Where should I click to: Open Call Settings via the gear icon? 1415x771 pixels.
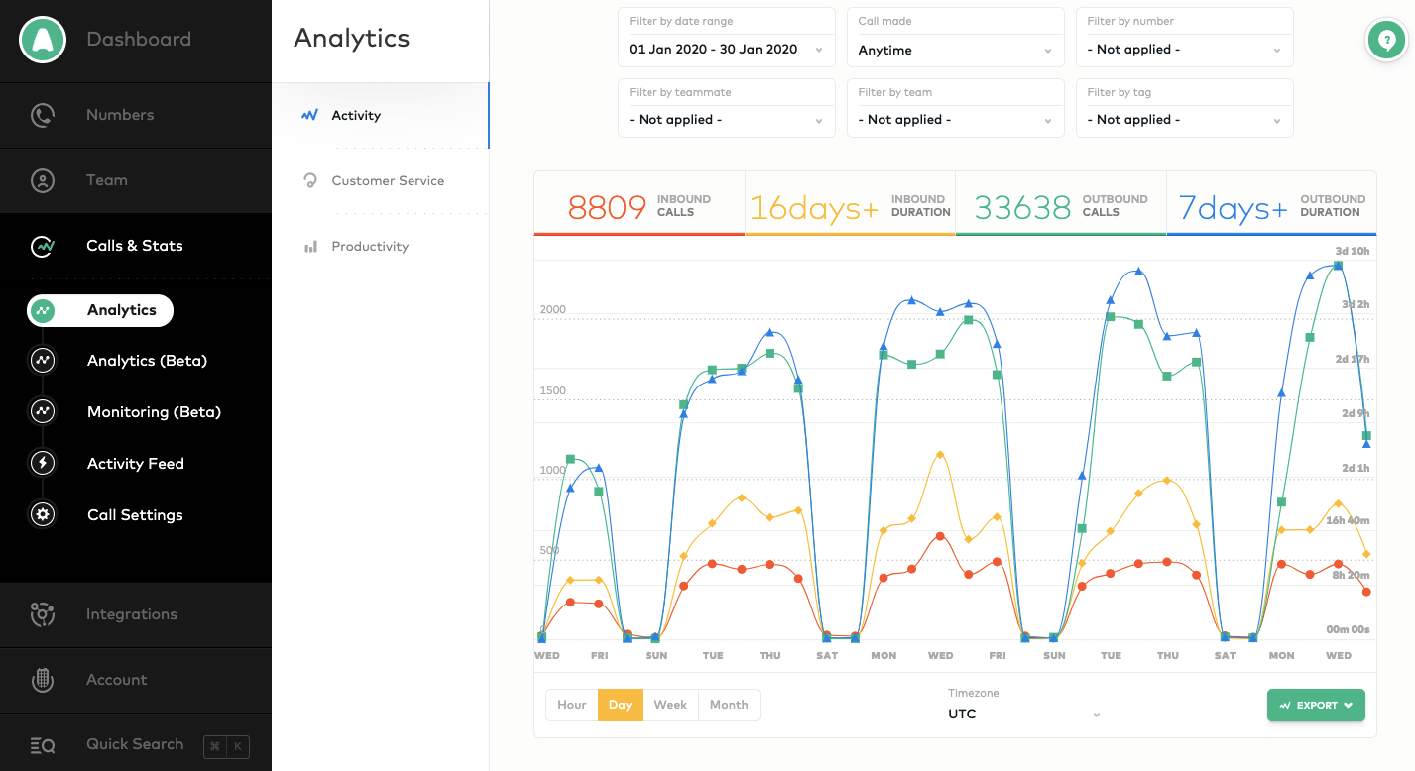(x=43, y=514)
